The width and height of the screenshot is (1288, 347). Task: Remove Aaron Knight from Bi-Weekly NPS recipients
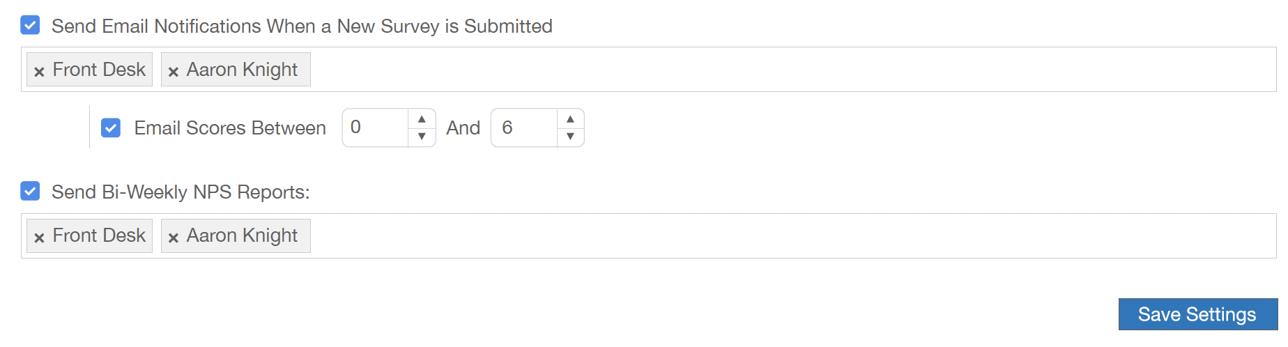click(174, 237)
